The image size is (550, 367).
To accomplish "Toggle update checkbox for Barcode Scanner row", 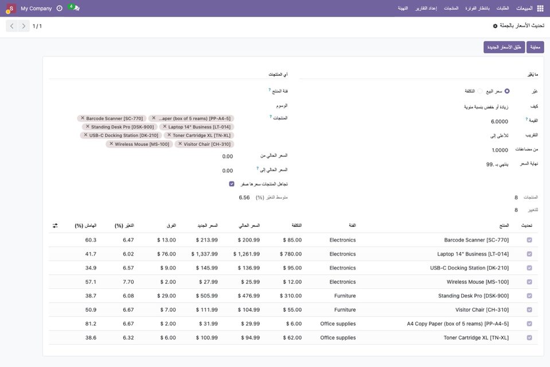I will click(529, 240).
